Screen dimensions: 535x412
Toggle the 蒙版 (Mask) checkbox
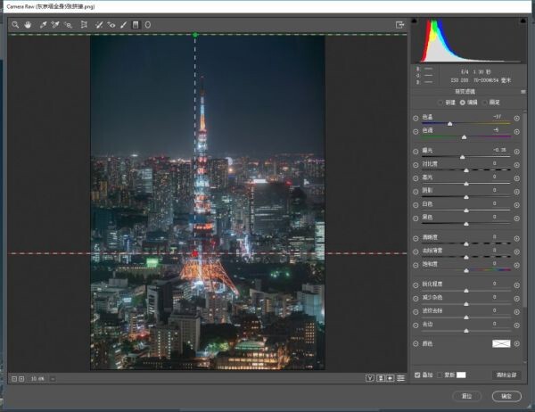click(x=440, y=375)
